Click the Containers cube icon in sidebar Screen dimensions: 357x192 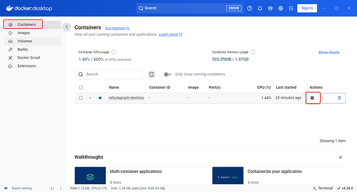pyautogui.click(x=10, y=25)
